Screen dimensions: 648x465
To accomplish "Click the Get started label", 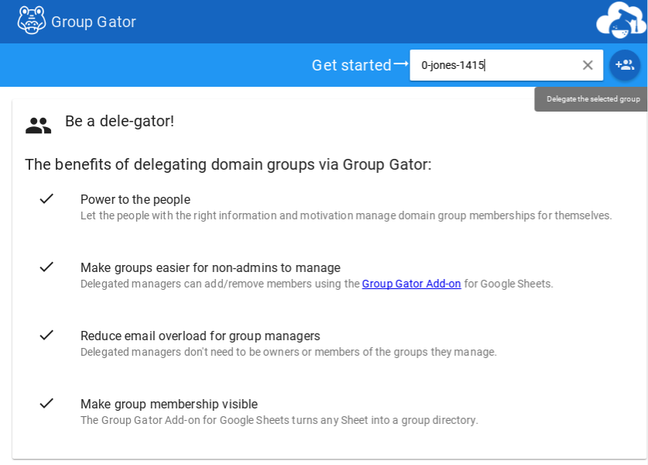I will pos(351,65).
